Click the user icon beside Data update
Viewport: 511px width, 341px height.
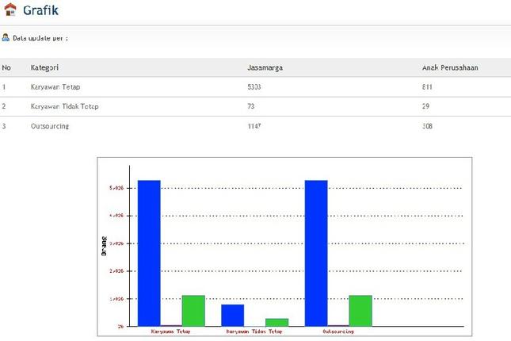click(x=6, y=37)
